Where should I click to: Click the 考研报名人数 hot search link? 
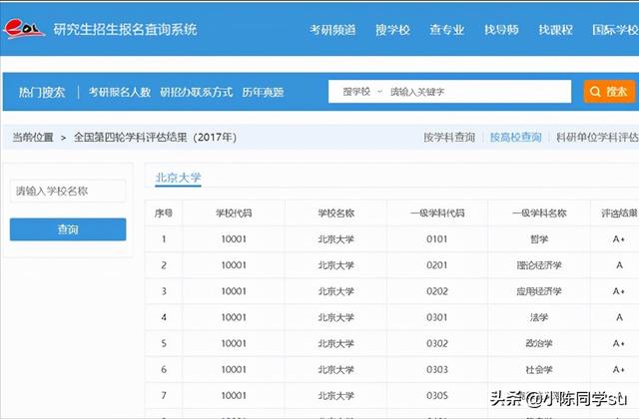[120, 92]
